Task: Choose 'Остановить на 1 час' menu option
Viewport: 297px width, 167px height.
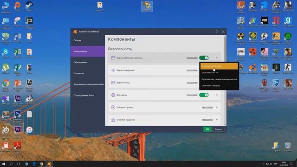Action: pos(219,73)
